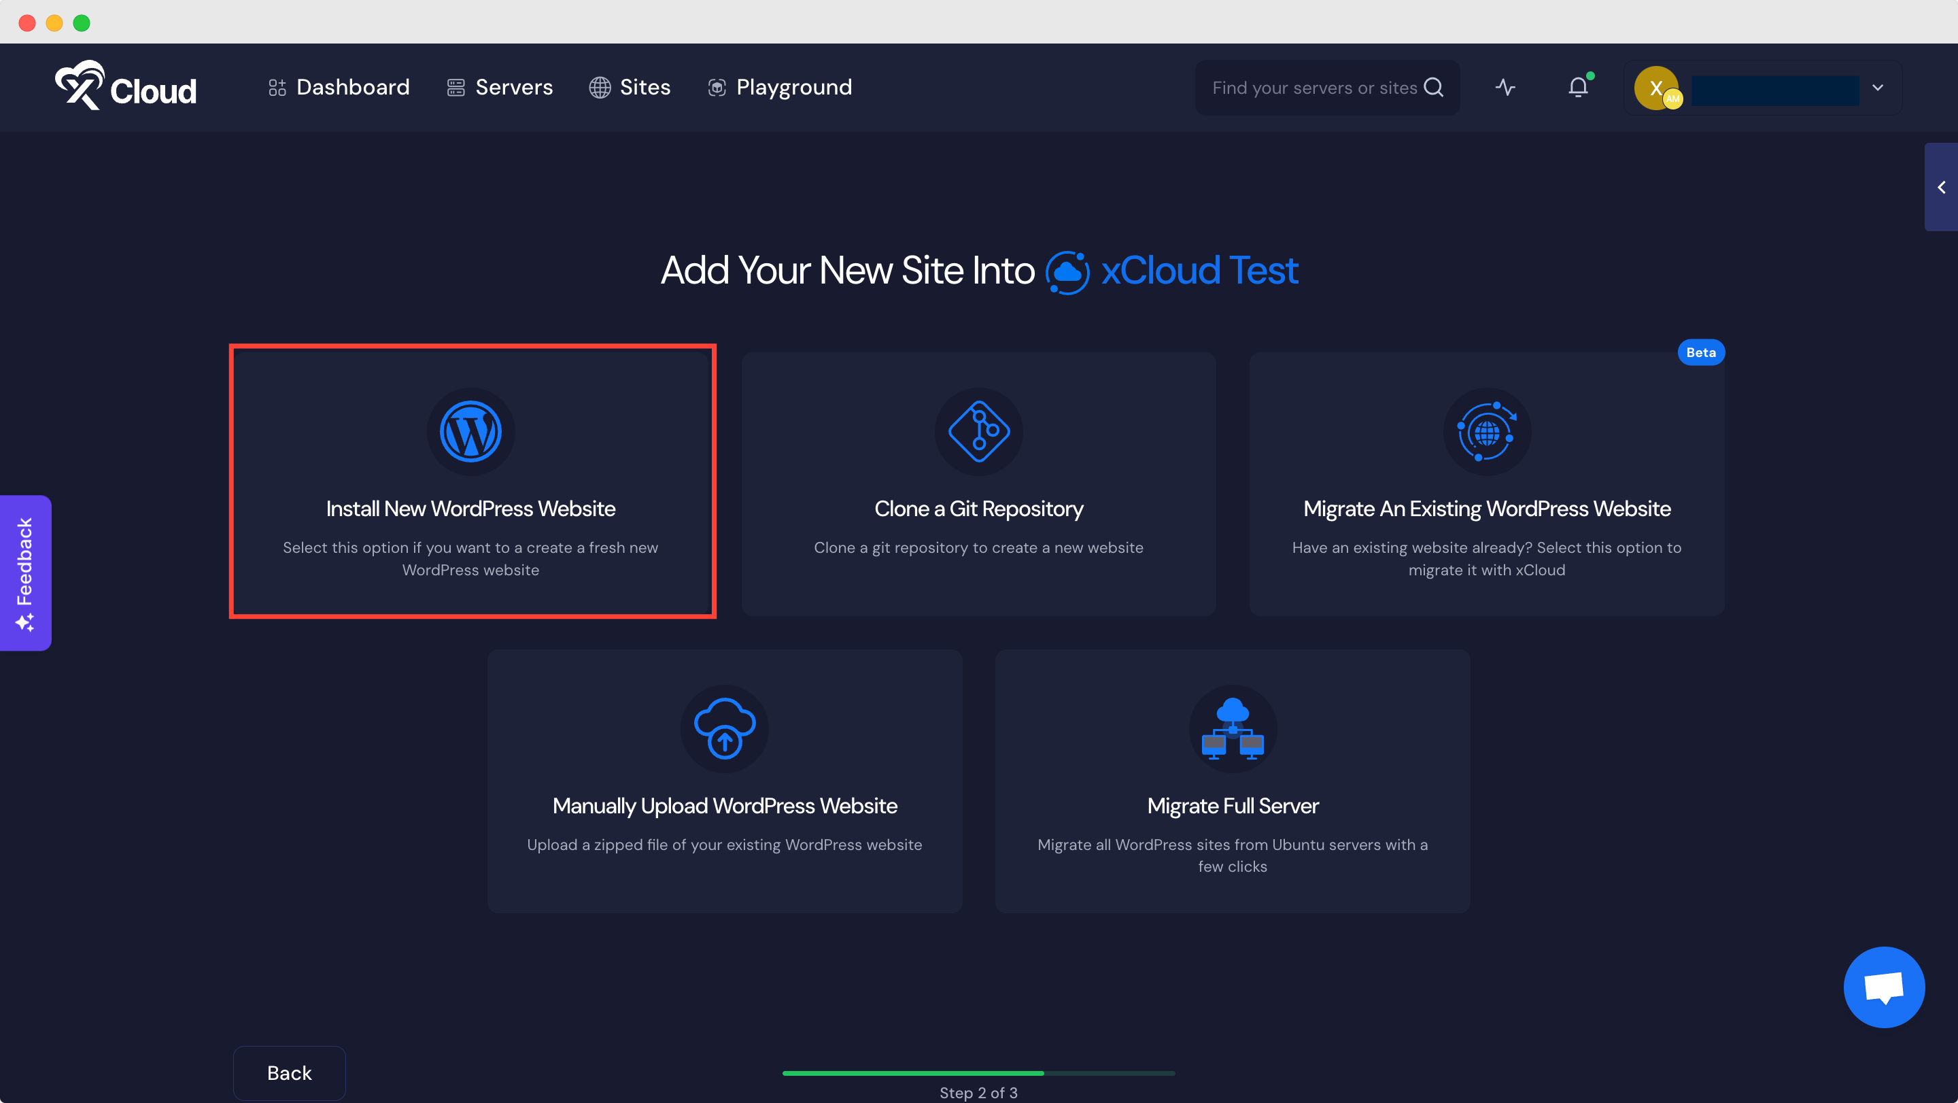Image resolution: width=1958 pixels, height=1103 pixels.
Task: Click the xCloud dashboard icon
Action: pyautogui.click(x=275, y=88)
